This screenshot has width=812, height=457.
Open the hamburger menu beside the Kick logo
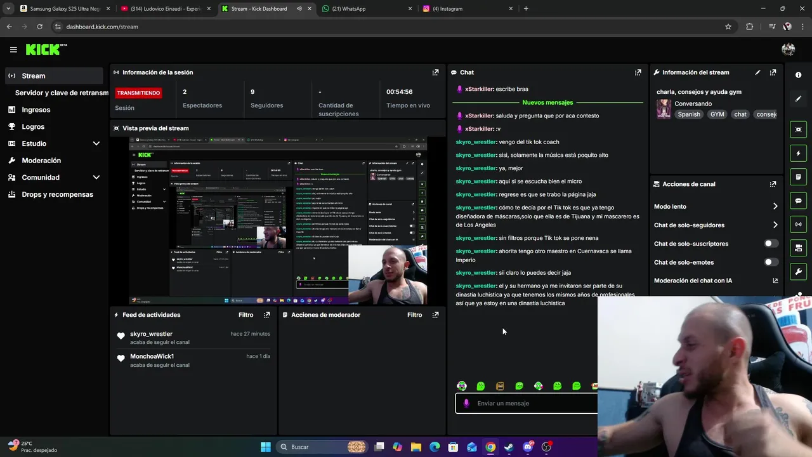pos(13,50)
